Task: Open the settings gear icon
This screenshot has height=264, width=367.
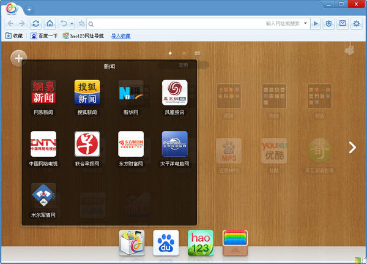Action: [x=356, y=23]
